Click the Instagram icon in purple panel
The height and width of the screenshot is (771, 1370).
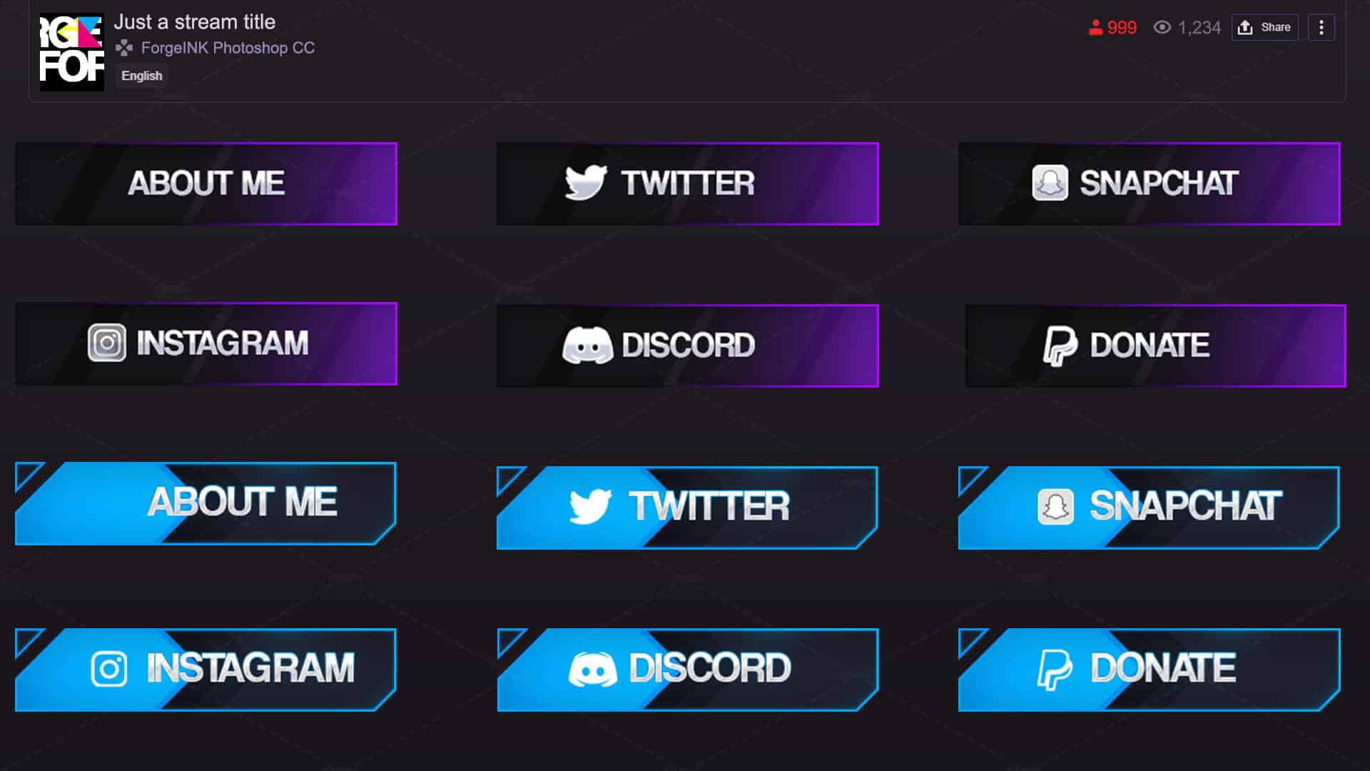pos(106,343)
